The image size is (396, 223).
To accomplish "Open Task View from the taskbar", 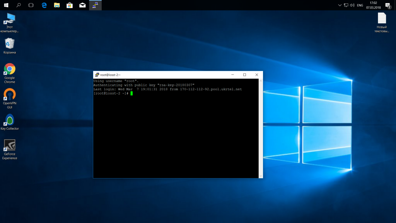I will [x=31, y=5].
